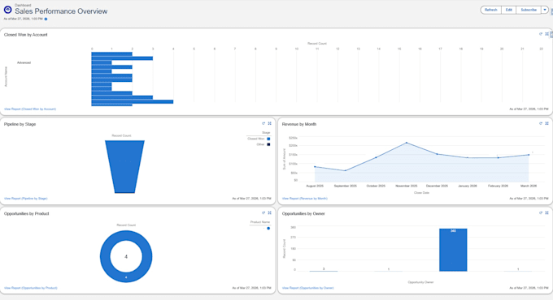
Task: Click the 'Product Name' legend header
Action: (260, 222)
